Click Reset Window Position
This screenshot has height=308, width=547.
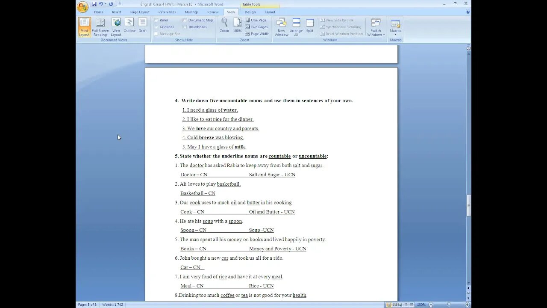coord(341,34)
